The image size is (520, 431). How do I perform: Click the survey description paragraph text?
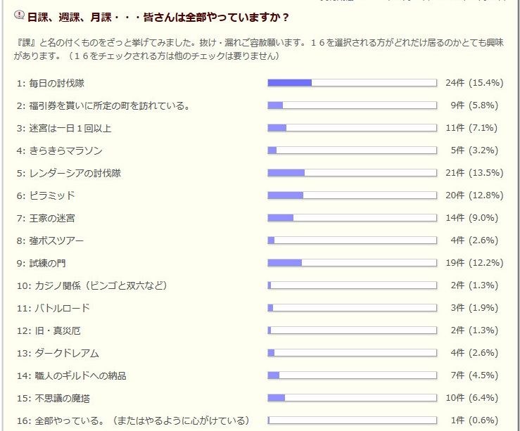coord(259,49)
